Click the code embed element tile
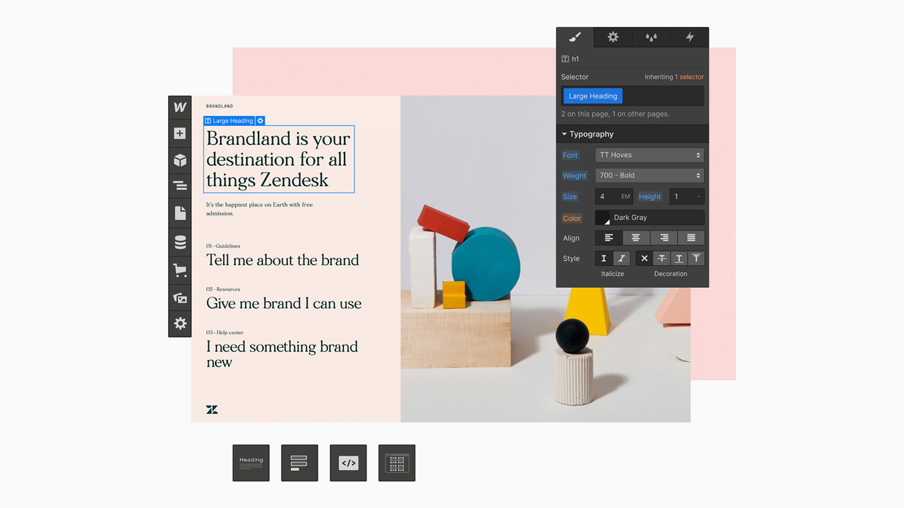 pos(348,463)
